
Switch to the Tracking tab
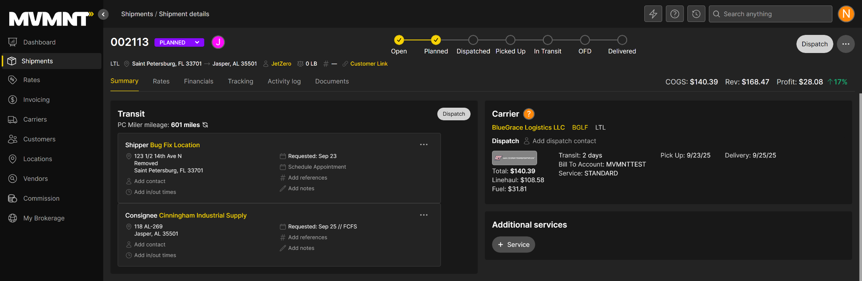tap(240, 81)
